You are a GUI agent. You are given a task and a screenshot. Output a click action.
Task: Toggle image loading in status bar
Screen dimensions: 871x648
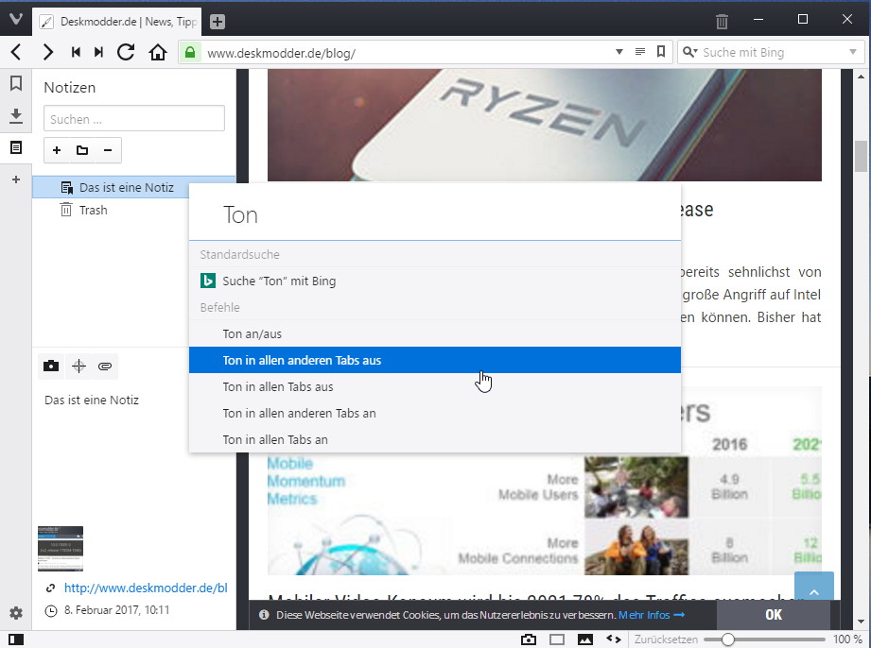(x=585, y=639)
